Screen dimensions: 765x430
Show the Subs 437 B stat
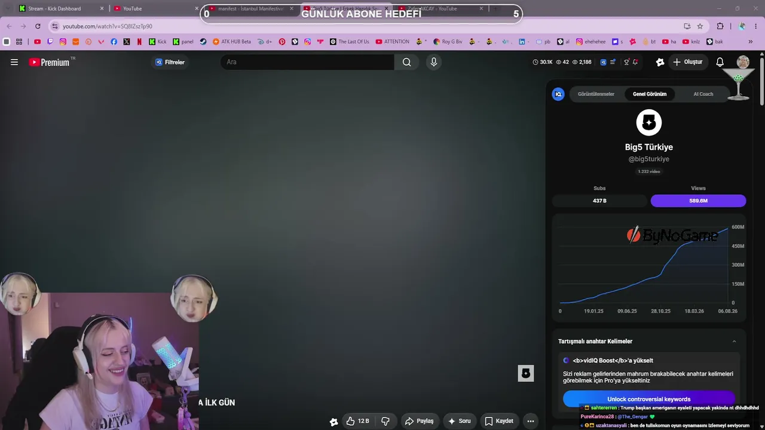(599, 201)
